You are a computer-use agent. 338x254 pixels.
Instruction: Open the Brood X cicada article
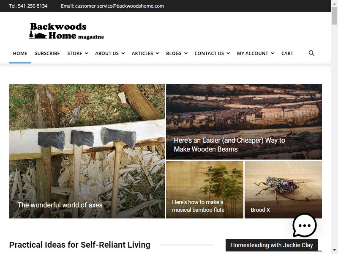point(260,210)
